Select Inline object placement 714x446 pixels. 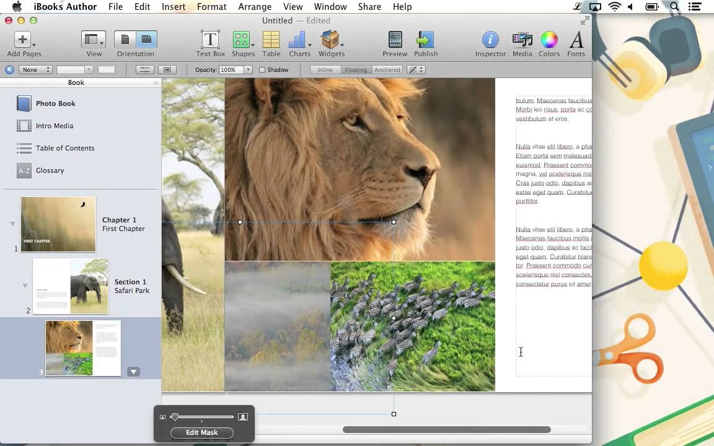pos(325,69)
